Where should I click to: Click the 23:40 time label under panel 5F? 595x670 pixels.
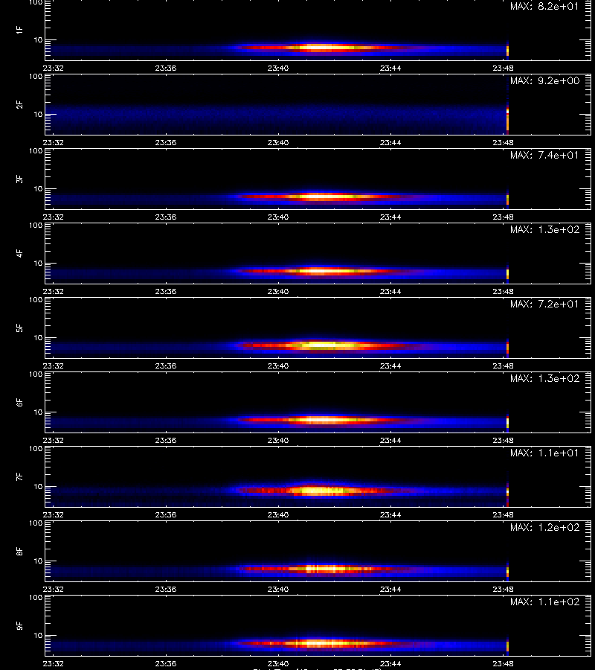point(278,366)
